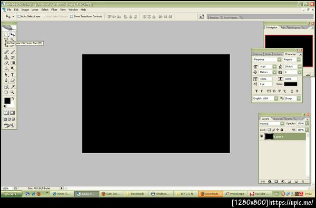Open the YouTube taskbar window
This screenshot has height=208, width=316.
pos(260,194)
